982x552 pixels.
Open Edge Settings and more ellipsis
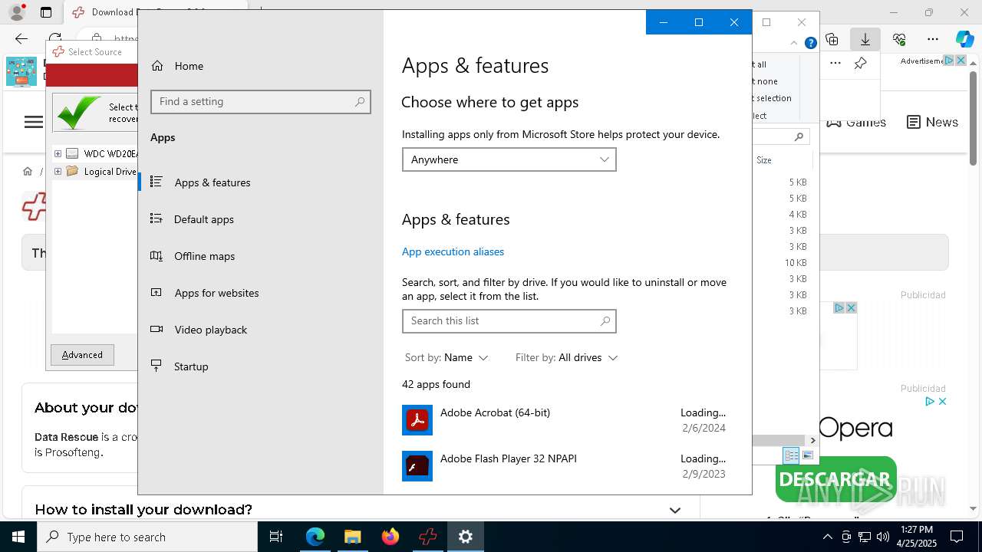tap(933, 39)
